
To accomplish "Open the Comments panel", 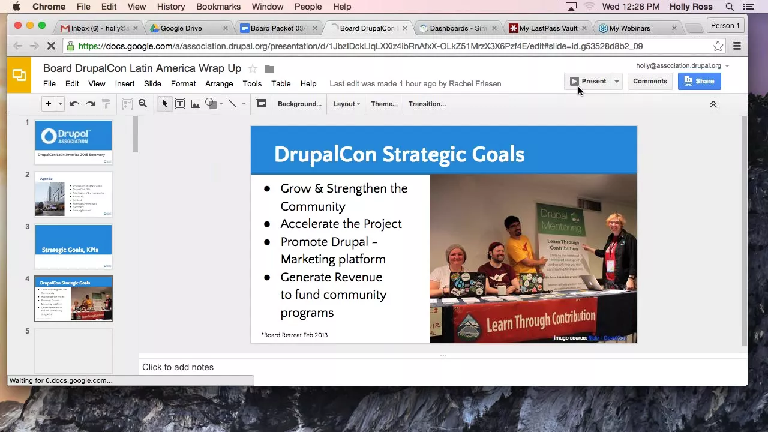I will point(650,81).
